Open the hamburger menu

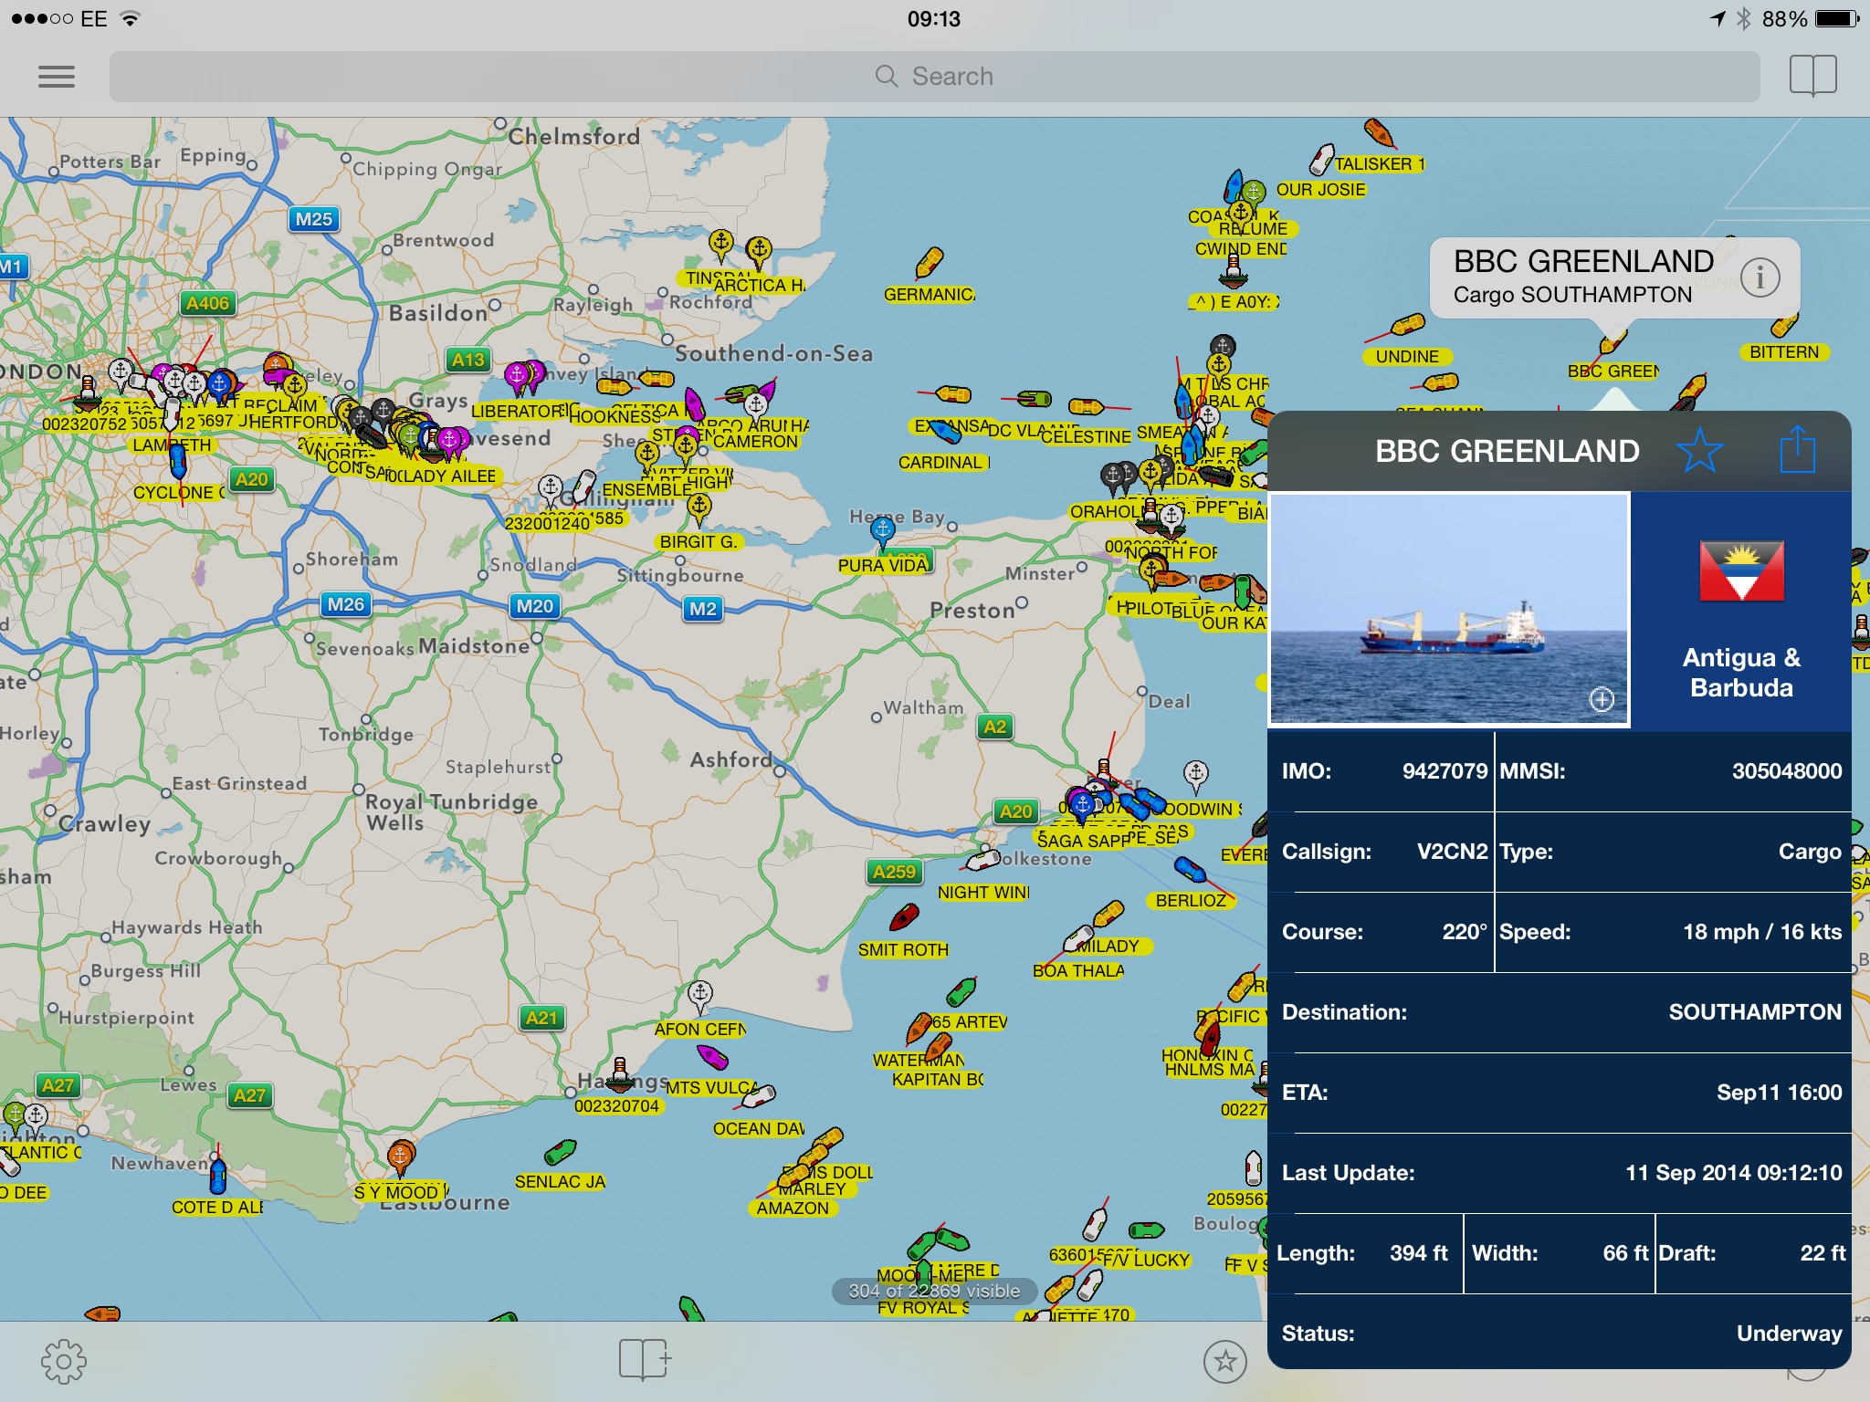(56, 77)
